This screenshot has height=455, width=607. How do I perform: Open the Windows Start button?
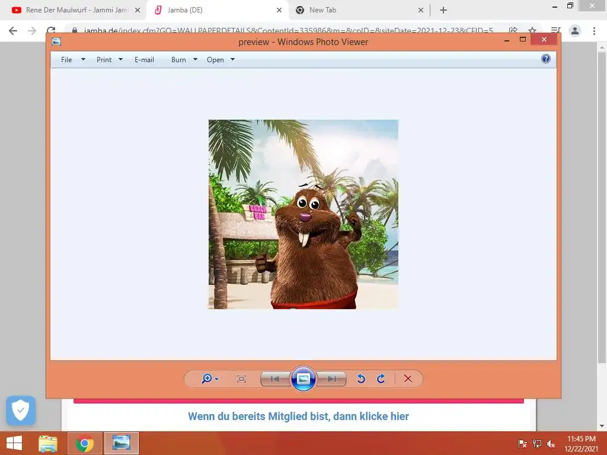click(14, 443)
